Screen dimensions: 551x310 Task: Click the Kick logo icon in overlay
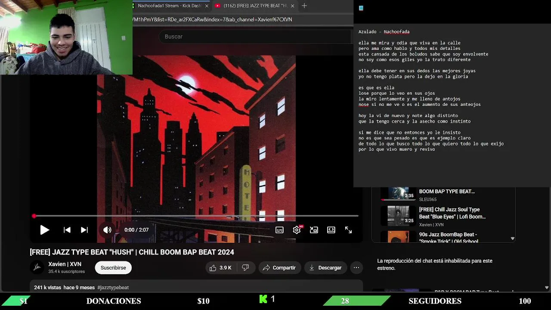(x=263, y=299)
